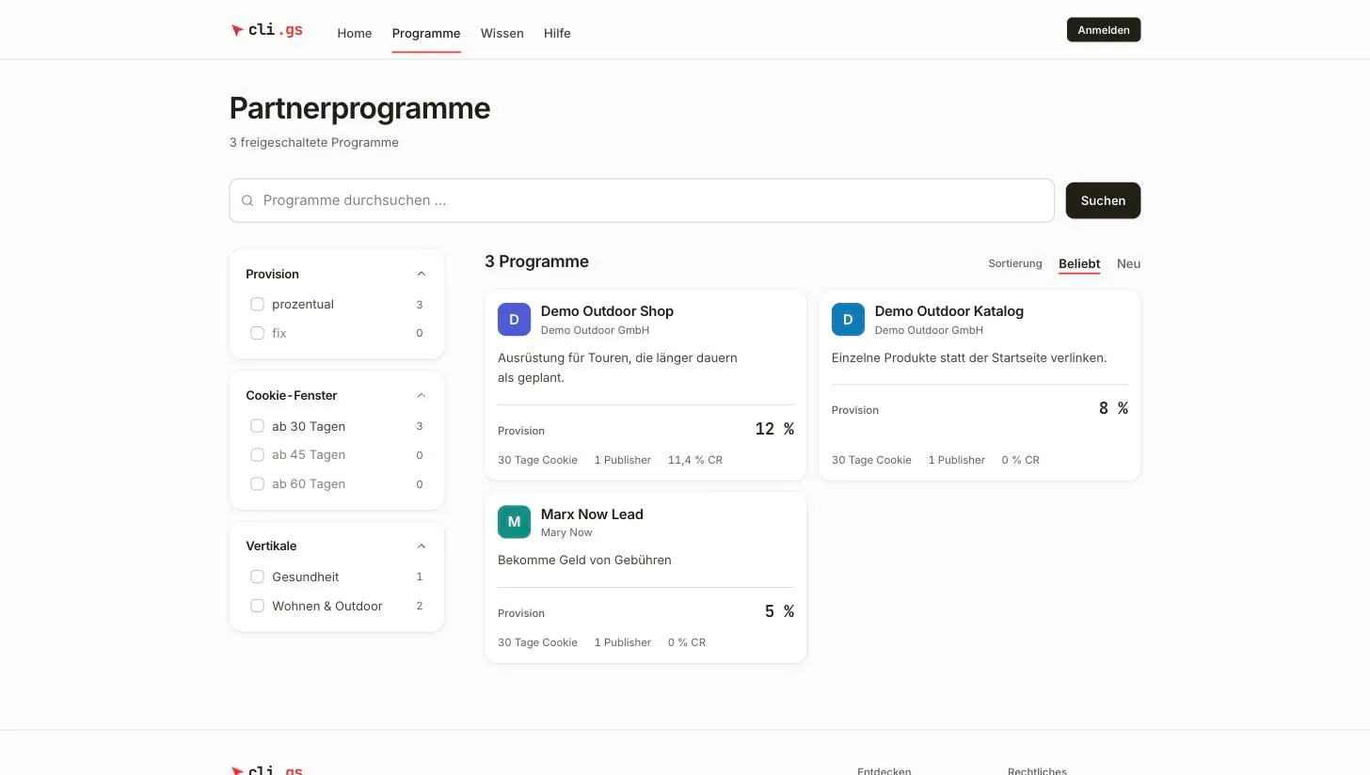The width and height of the screenshot is (1370, 775).
Task: Open the Hilfe menu item
Action: pos(557,33)
